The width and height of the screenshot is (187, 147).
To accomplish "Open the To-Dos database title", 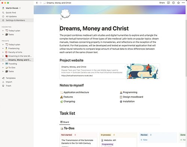I will click(69, 128).
